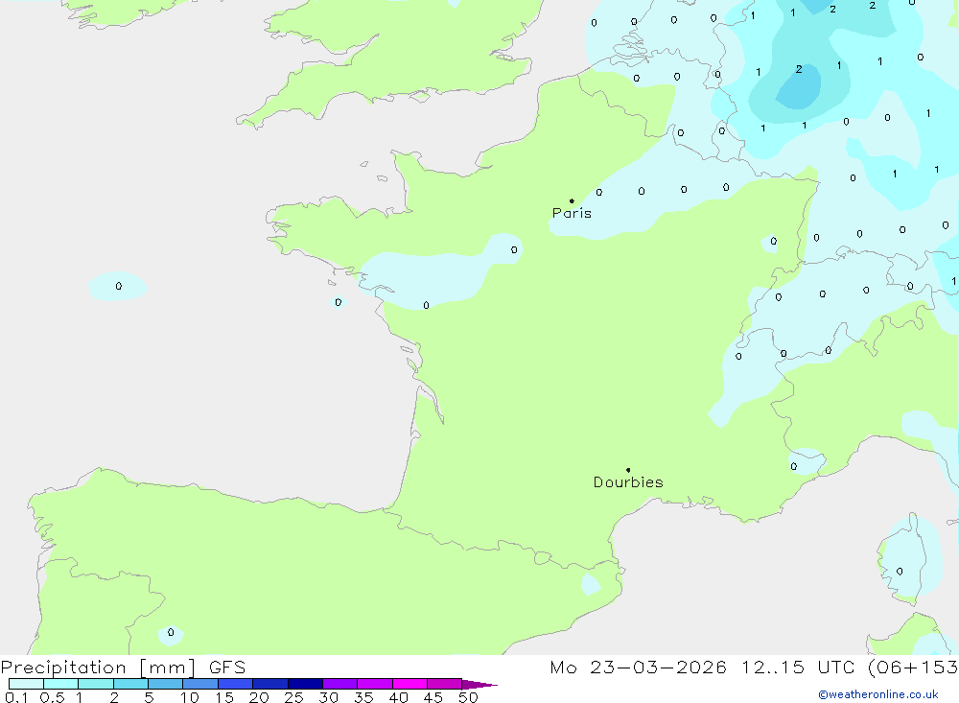The width and height of the screenshot is (959, 703).
Task: Select the 0.1–0.5 mm legend swatch
Action: (26, 684)
